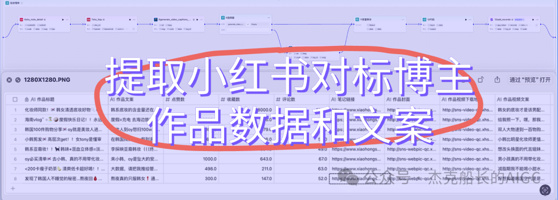Run the 13add_records node
The height and width of the screenshot is (200, 558).
click(533, 20)
